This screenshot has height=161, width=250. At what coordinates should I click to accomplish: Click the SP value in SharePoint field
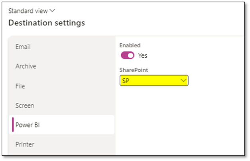126,80
